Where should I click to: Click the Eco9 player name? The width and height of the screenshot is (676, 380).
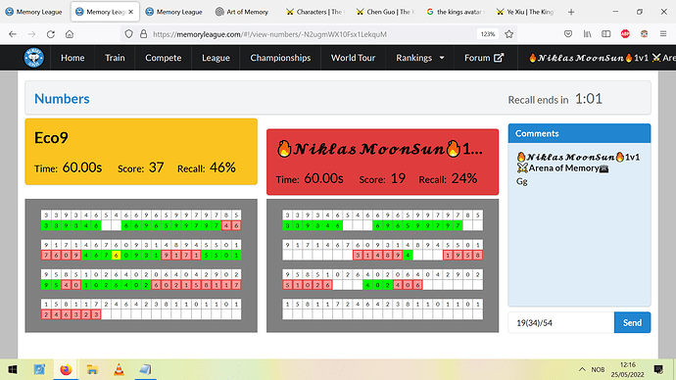point(51,138)
